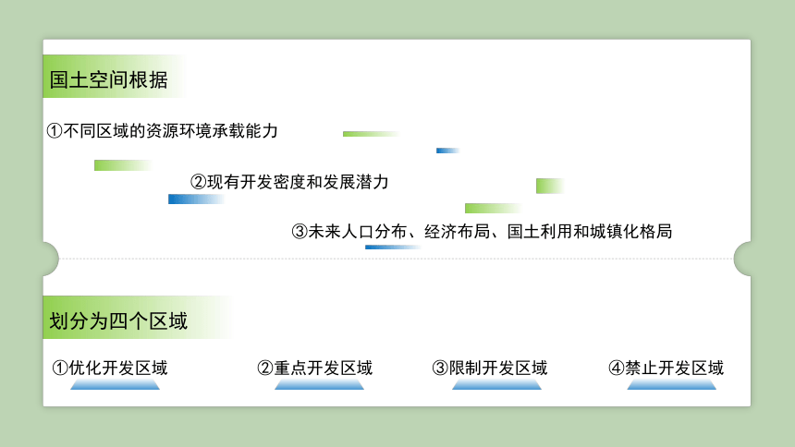Screen dimensions: 795x447
Task: Click the left semicircle notch on card
Action: (x=51, y=259)
